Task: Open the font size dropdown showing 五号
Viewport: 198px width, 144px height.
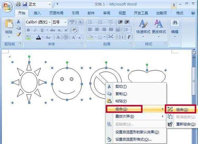Action: click(65, 22)
